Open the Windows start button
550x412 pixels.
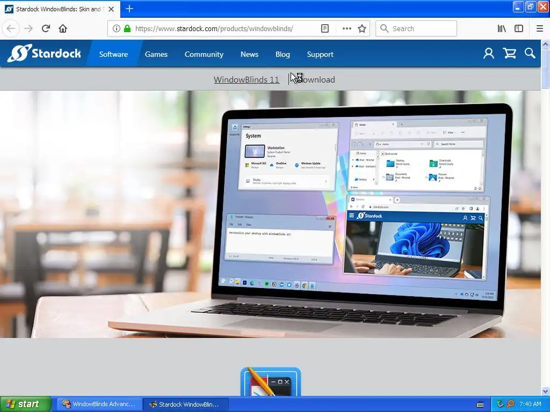[25, 404]
